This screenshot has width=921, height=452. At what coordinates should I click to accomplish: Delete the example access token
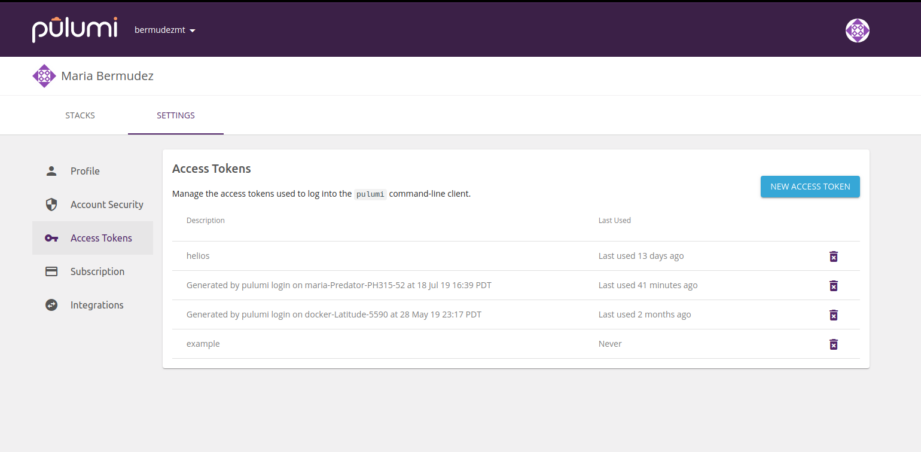click(x=833, y=344)
